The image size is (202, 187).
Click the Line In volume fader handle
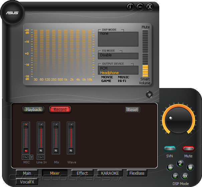pyautogui.click(x=41, y=127)
